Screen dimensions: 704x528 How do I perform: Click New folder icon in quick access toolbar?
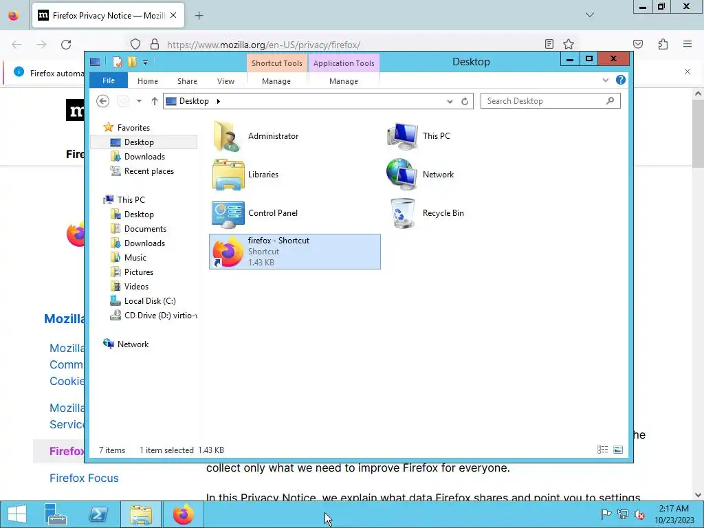click(x=132, y=62)
